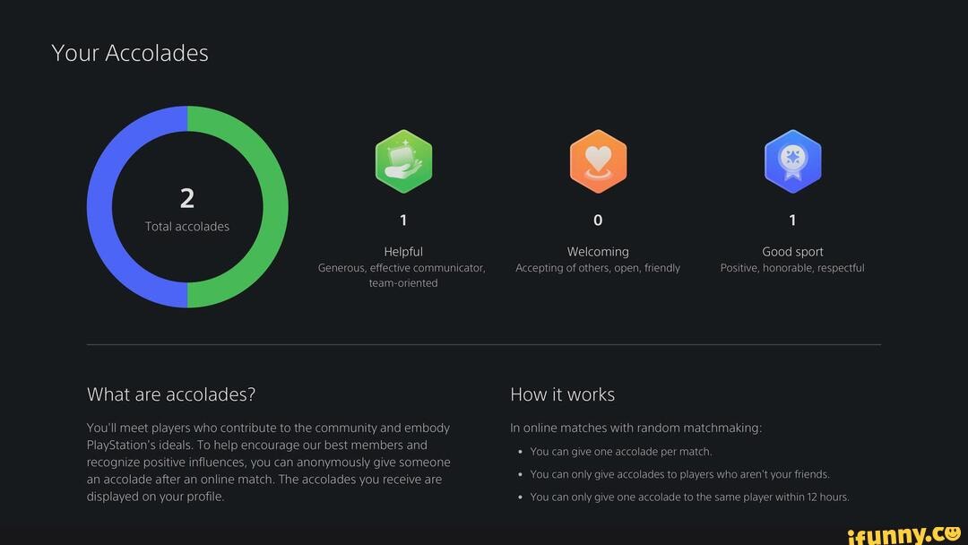Click the count under the Helpful badge

coord(403,221)
